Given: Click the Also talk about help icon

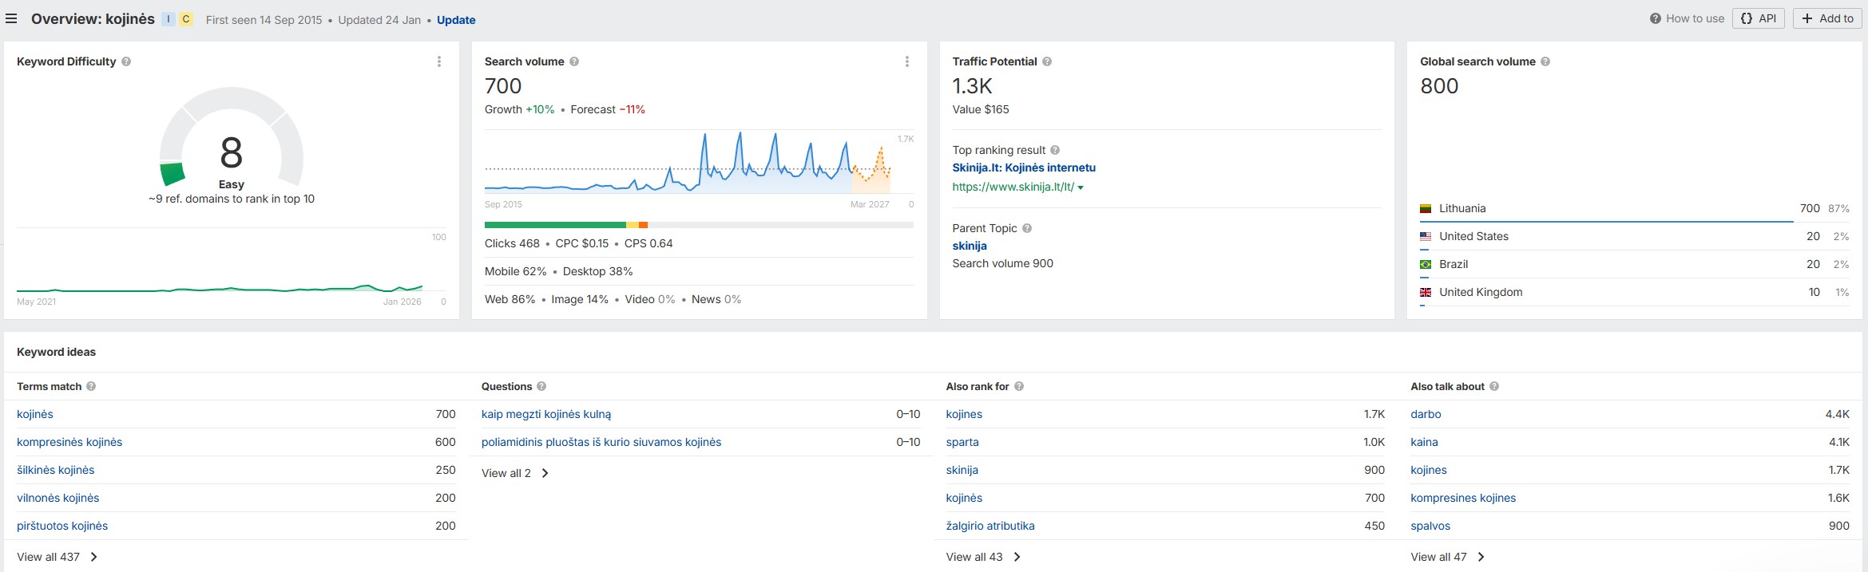Looking at the screenshot, I should tap(1494, 386).
